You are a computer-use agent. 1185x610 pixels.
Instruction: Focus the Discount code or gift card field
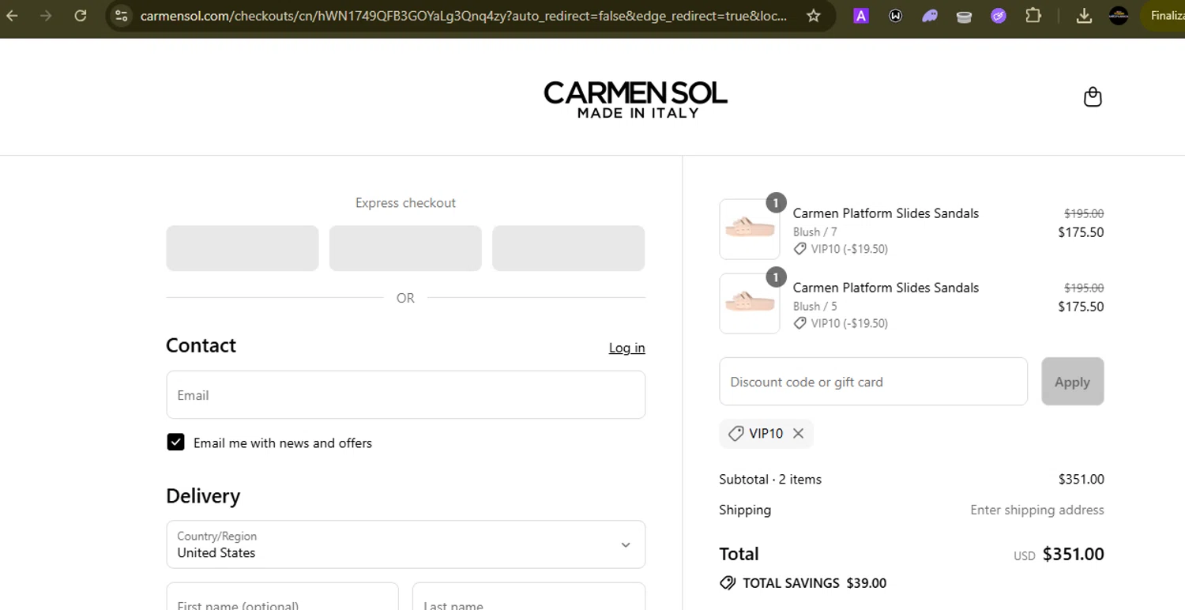pyautogui.click(x=873, y=382)
